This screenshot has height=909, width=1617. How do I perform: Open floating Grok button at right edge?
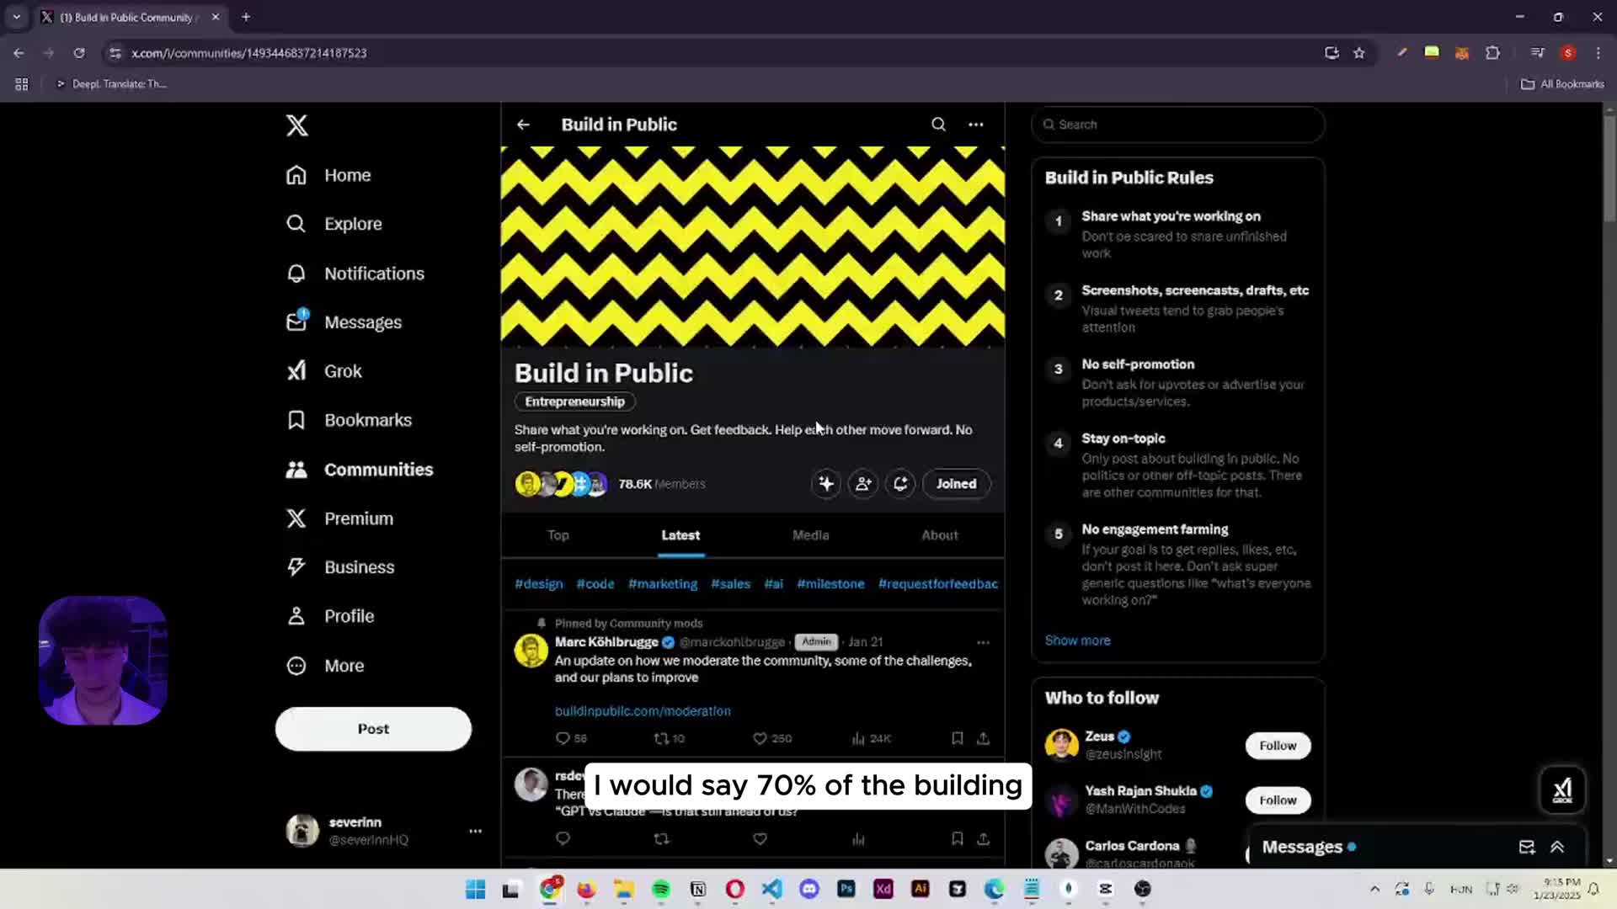(1562, 789)
